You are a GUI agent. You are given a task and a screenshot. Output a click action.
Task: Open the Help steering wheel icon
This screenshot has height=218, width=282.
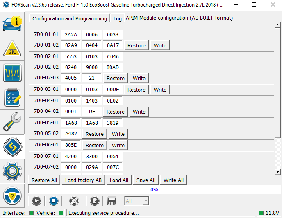tap(12, 196)
